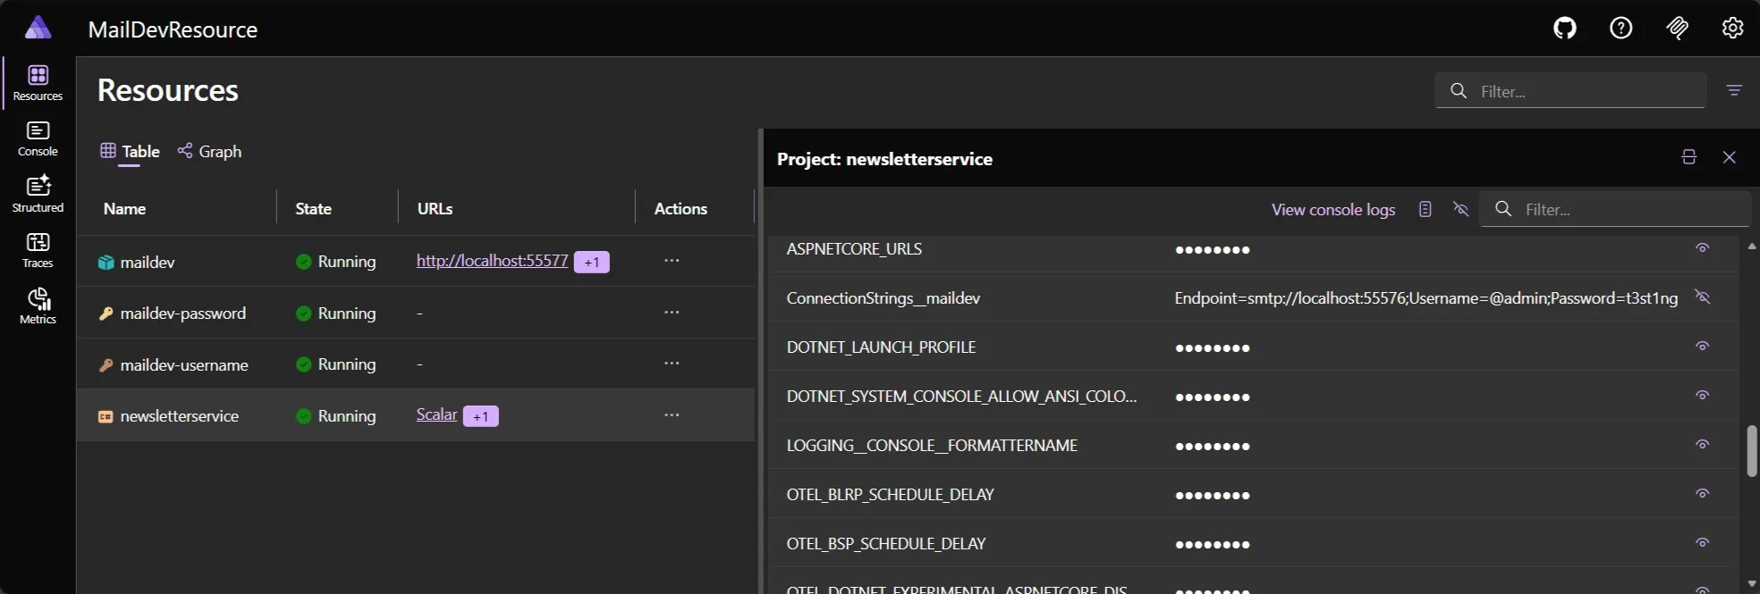Open Metrics in sidebar
This screenshot has width=1760, height=594.
click(38, 306)
